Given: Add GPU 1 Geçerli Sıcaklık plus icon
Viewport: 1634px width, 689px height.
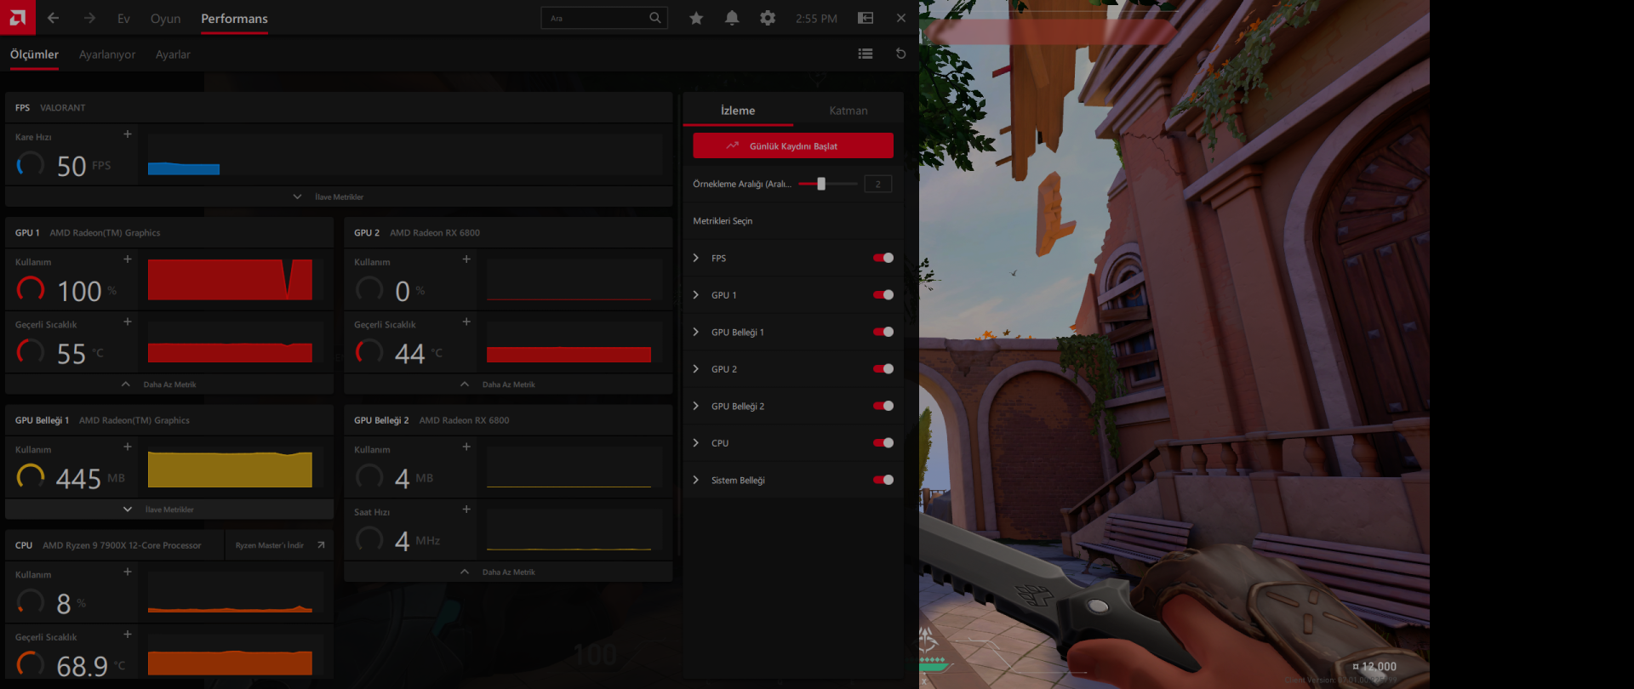Looking at the screenshot, I should coord(128,322).
